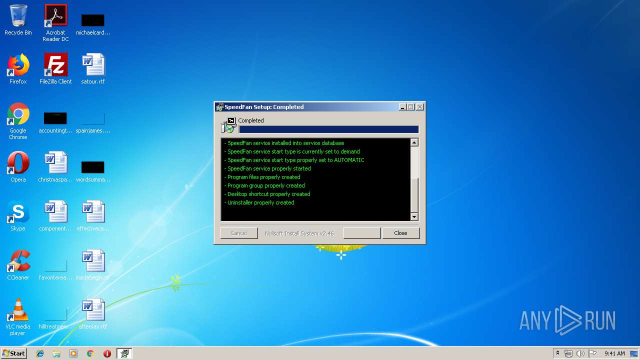Click 'service installed into service database' line
Viewport: 640px width, 360px height.
point(284,143)
